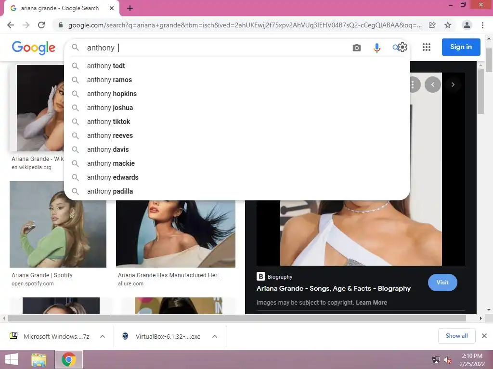Choose suggestion anthony mackie
The image size is (493, 369).
pos(237,163)
